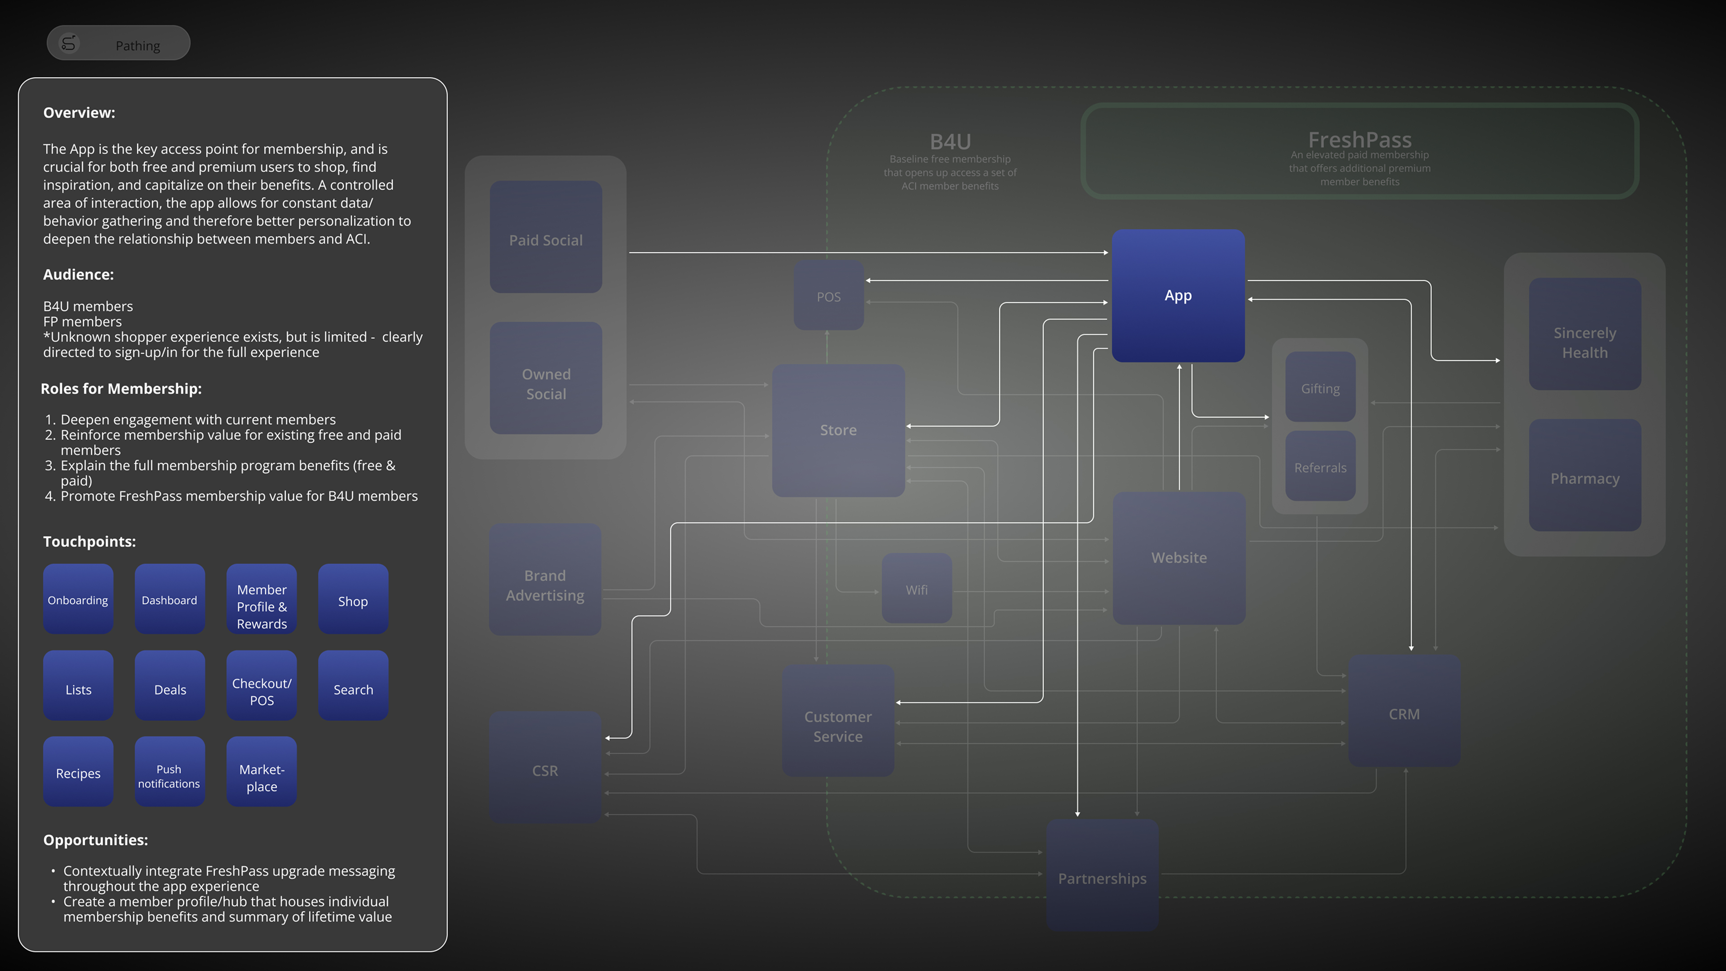The width and height of the screenshot is (1726, 971).
Task: Select the Marketplace touchpoint tile
Action: (261, 772)
